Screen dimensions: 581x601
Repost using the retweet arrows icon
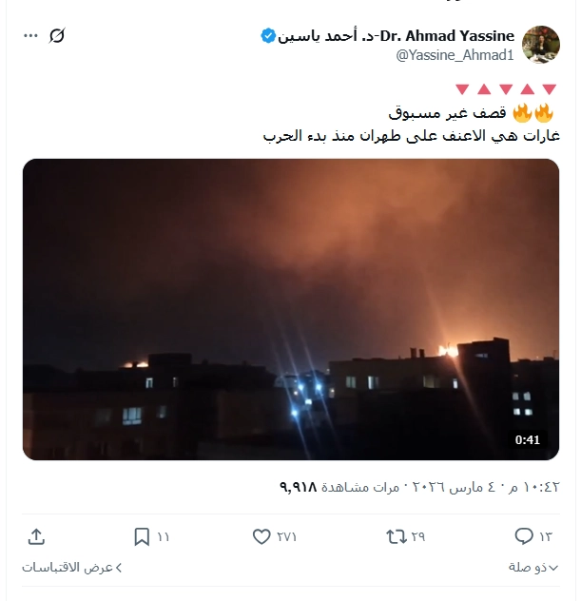click(397, 536)
